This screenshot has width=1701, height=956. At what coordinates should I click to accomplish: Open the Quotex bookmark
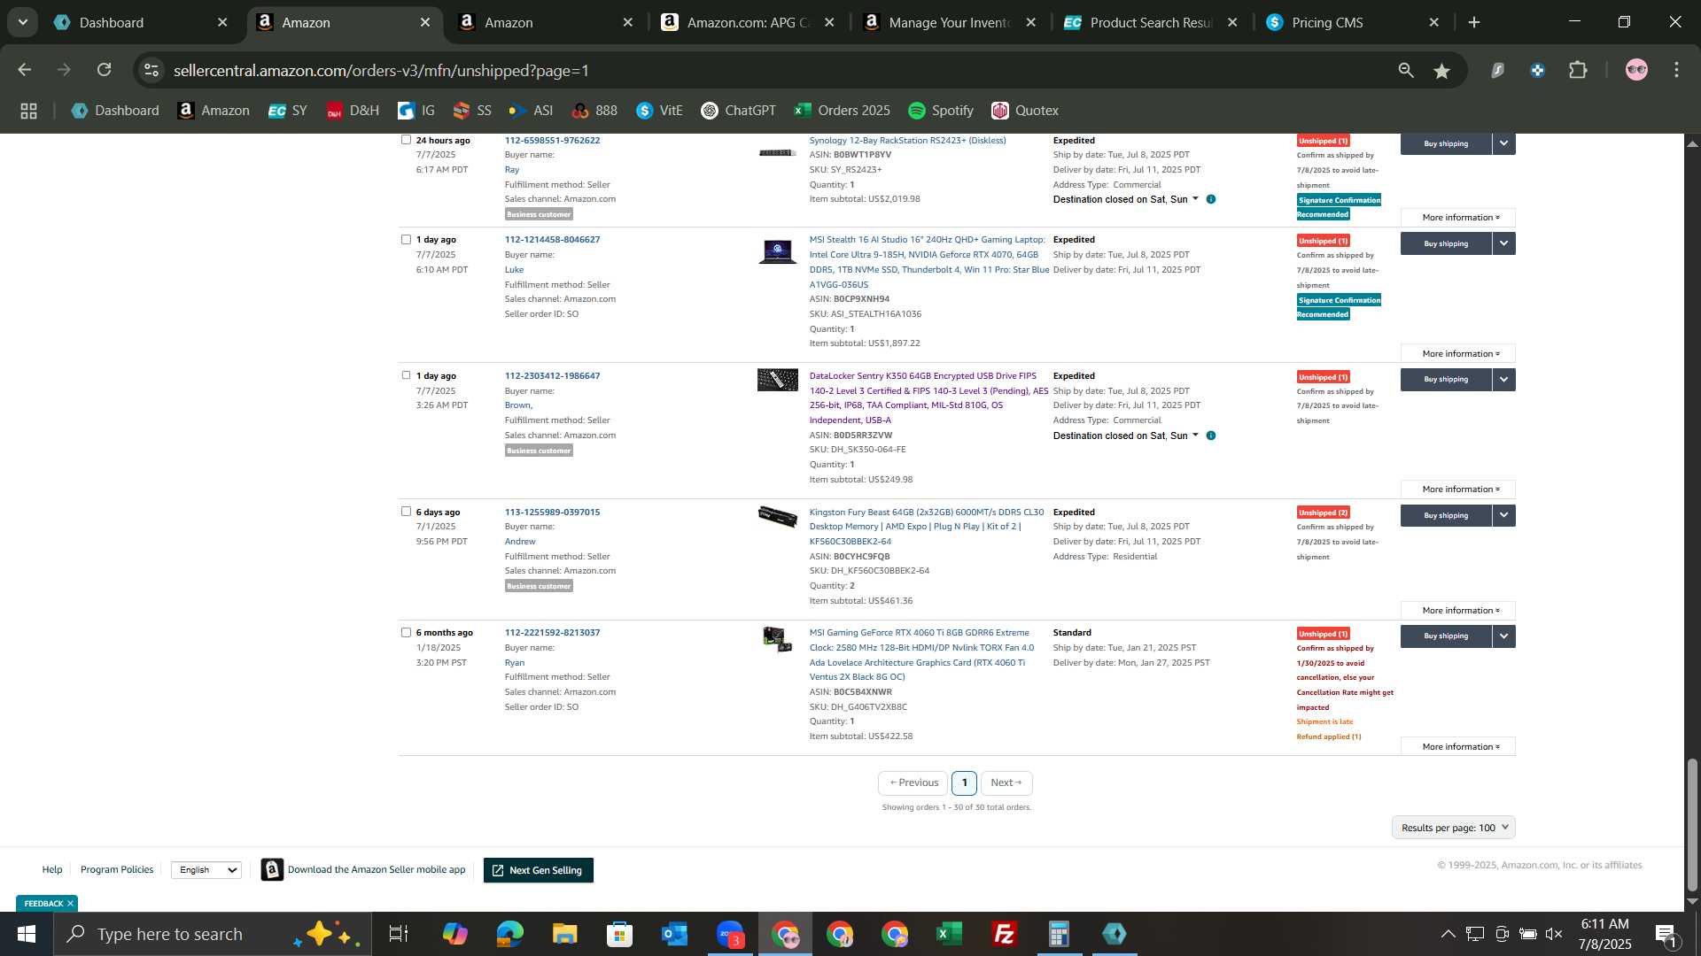pos(1025,111)
